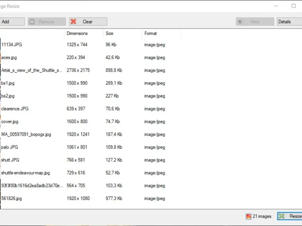Click the View button label
Viewport: 302px width, 226px height.
coord(254,22)
